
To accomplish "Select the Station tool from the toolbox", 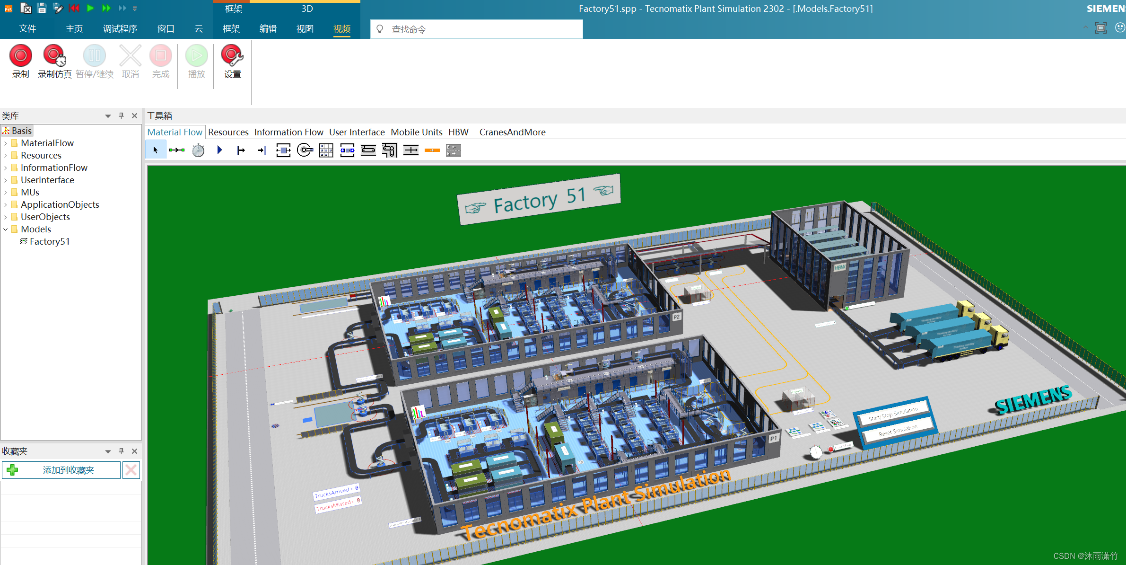I will [283, 150].
